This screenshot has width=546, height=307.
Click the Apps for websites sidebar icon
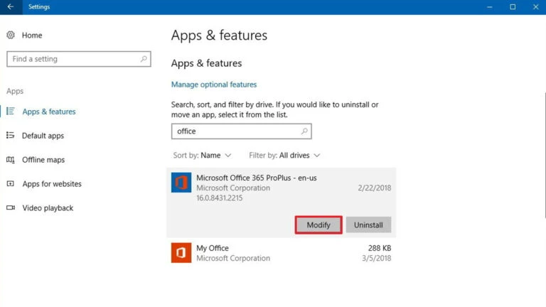tap(11, 184)
